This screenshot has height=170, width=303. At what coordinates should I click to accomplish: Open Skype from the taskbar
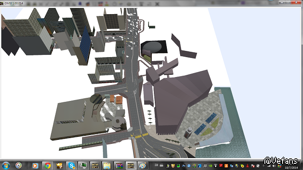[x=72, y=166]
